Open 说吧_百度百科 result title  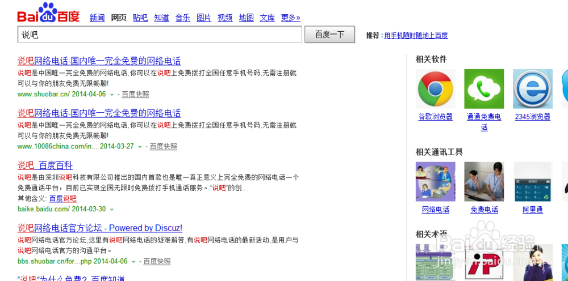click(x=45, y=165)
